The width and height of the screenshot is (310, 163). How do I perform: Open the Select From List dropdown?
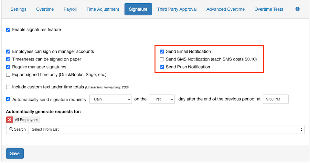(166, 129)
